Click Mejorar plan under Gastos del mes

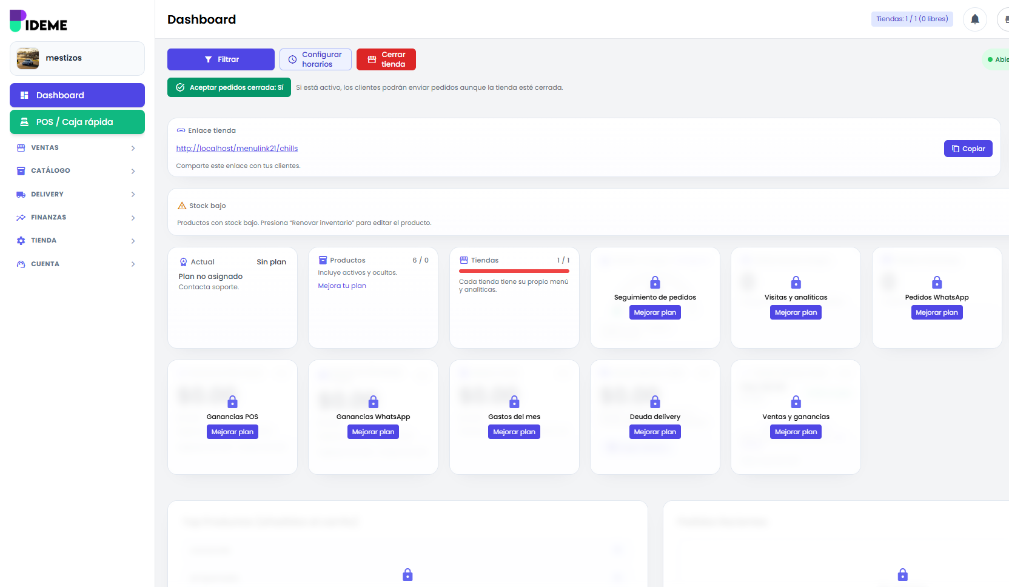[x=514, y=432]
